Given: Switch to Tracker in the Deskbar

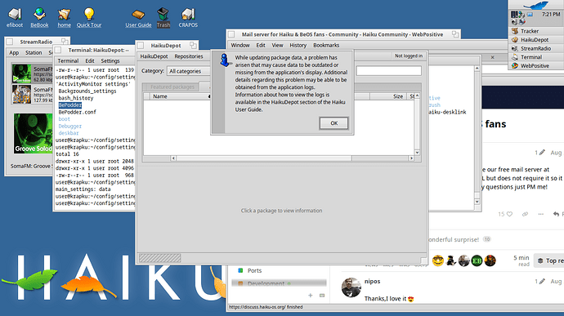Looking at the screenshot, I should tap(536, 31).
